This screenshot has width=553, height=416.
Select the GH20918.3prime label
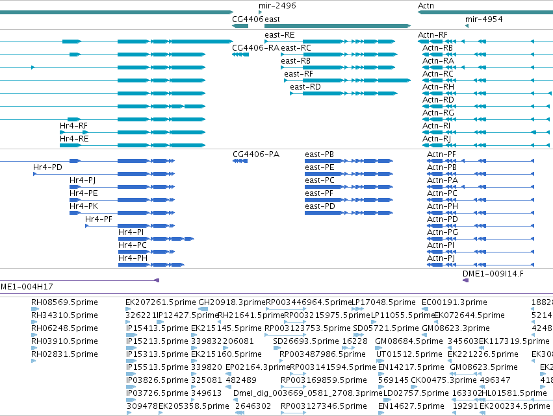pyautogui.click(x=232, y=302)
